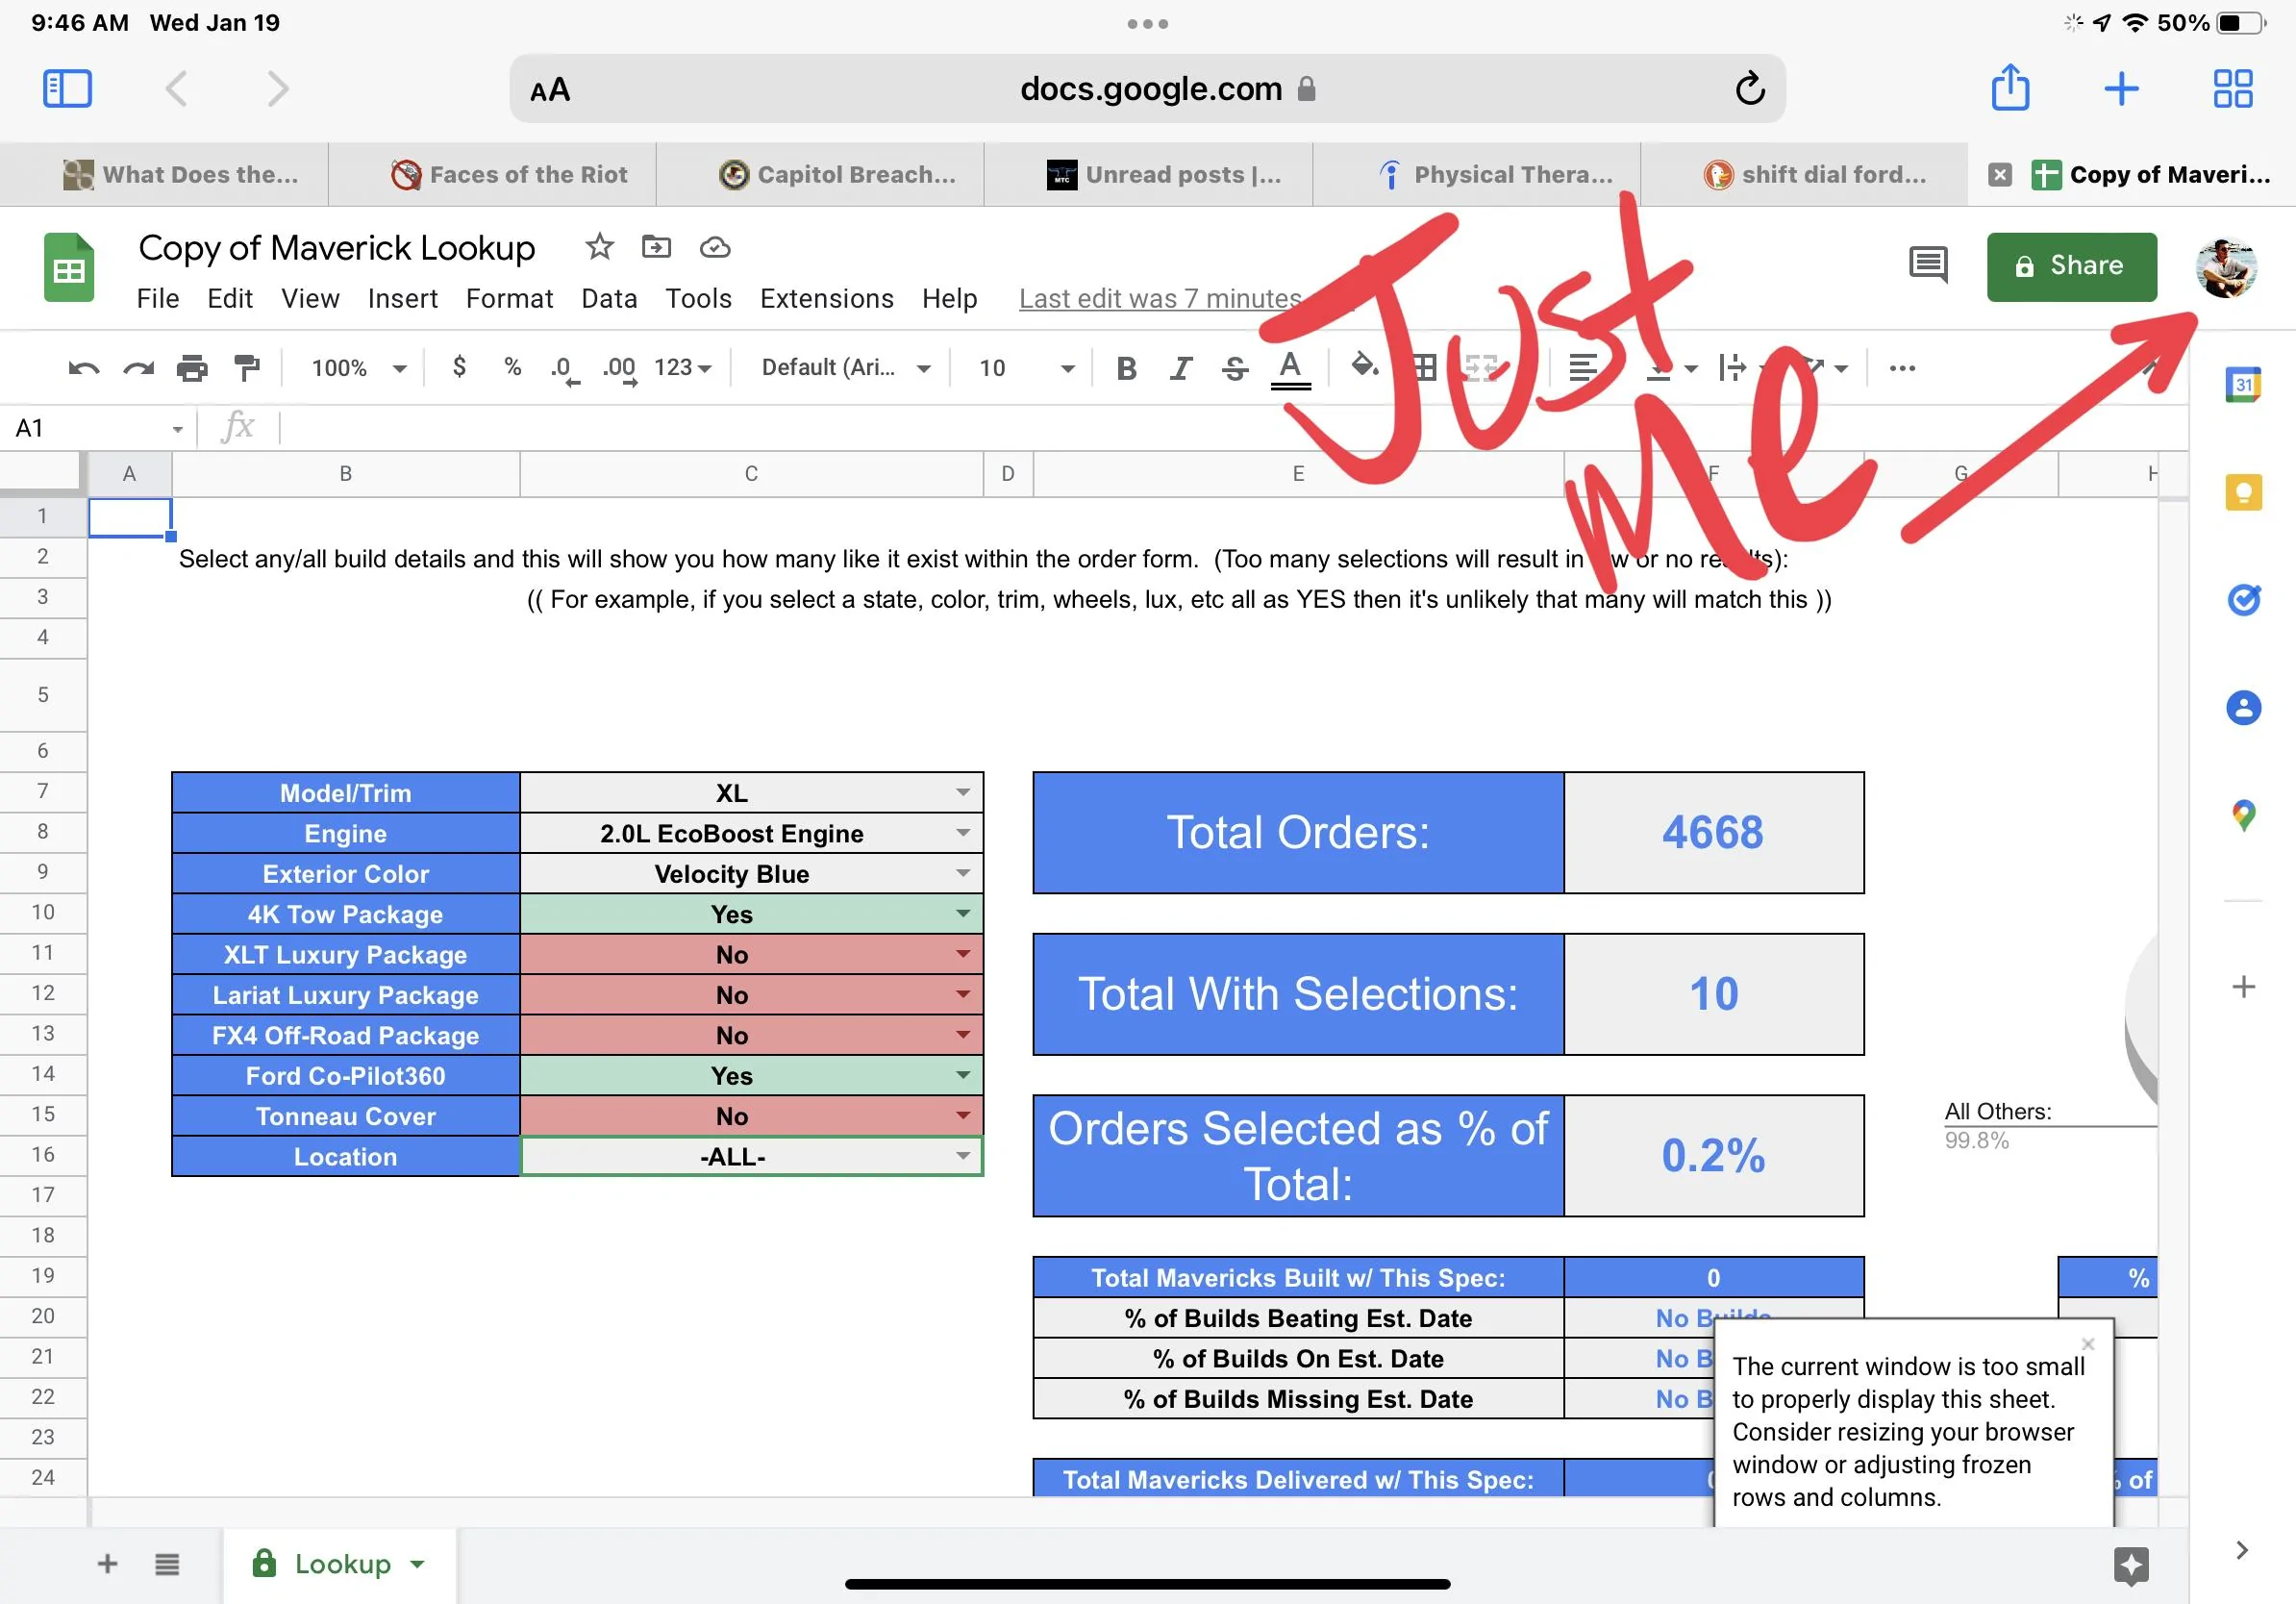Add a new sheet
Image resolution: width=2296 pixels, height=1604 pixels.
click(x=107, y=1564)
